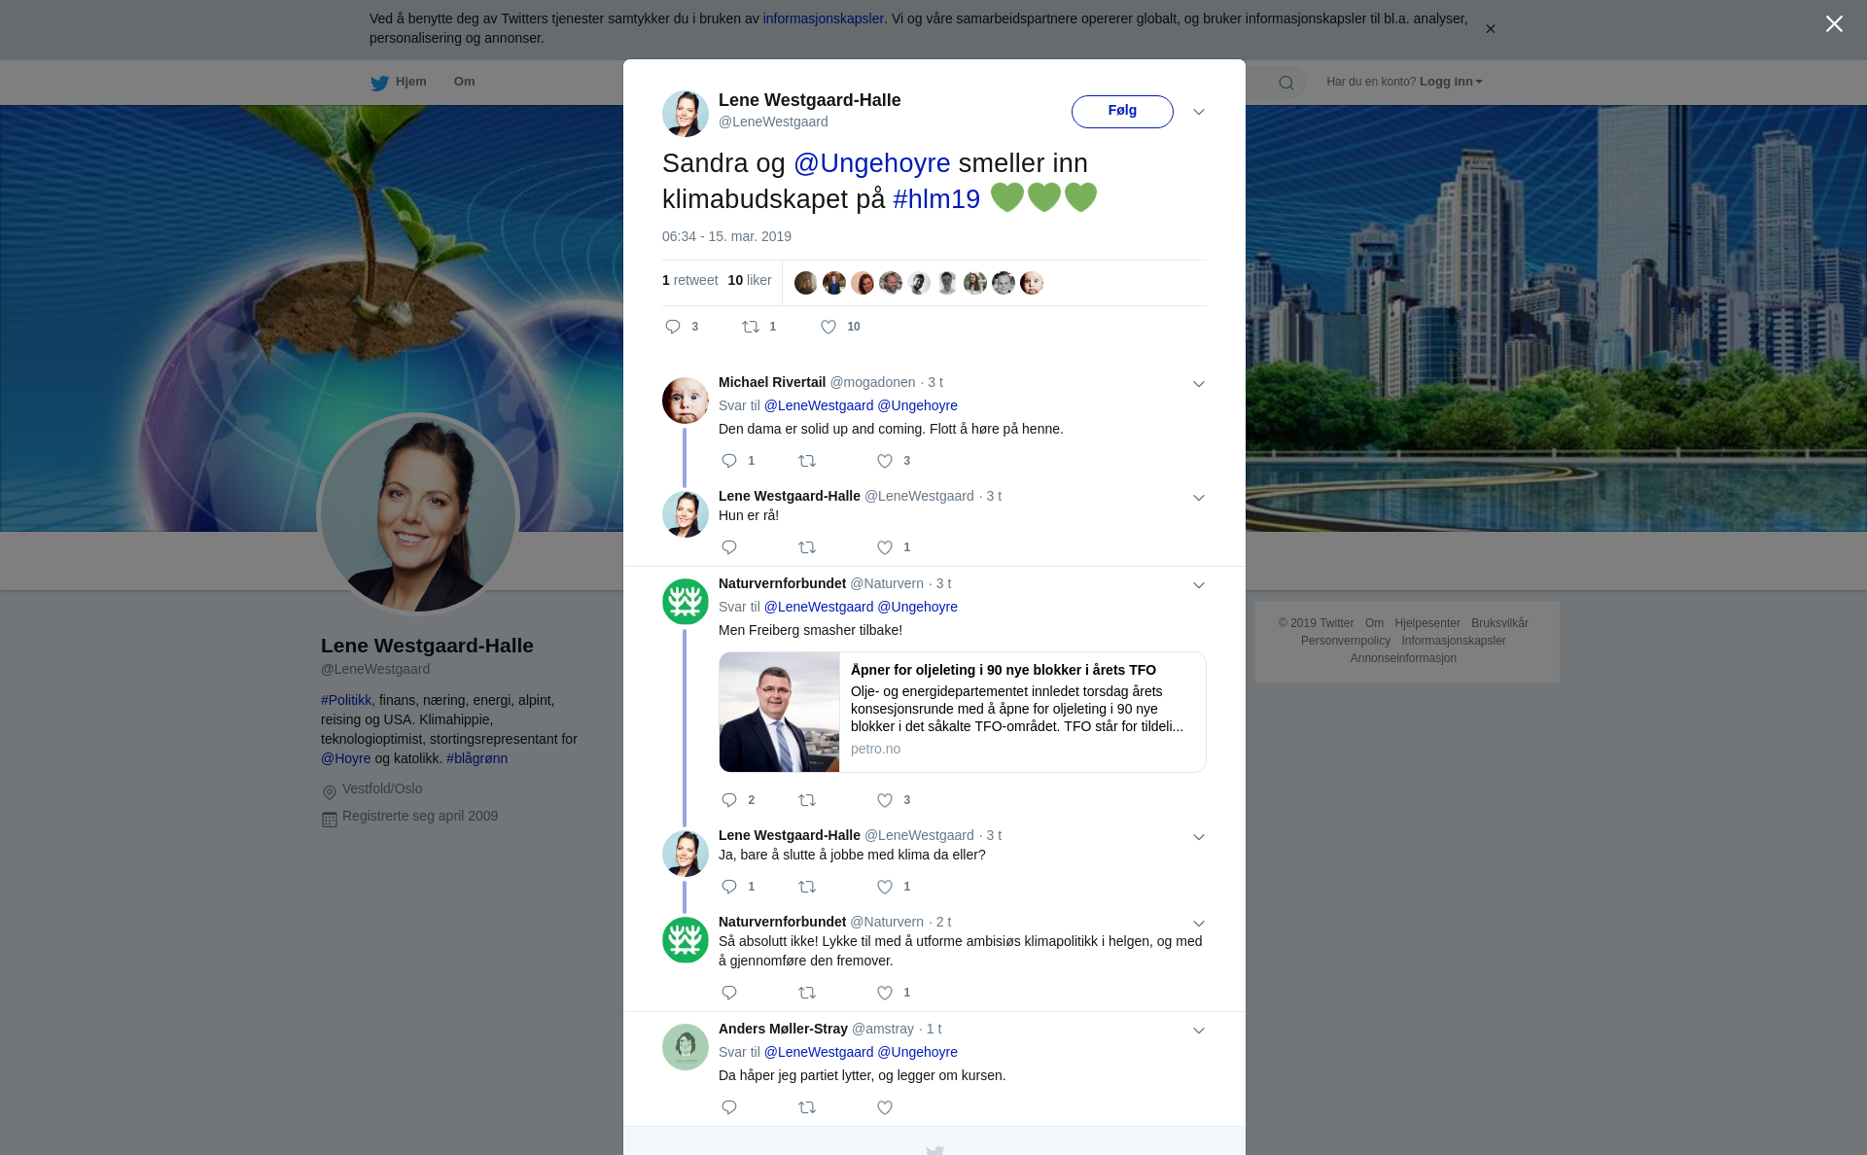The height and width of the screenshot is (1155, 1867).
Task: Click the search magnifier icon
Action: 1286,83
